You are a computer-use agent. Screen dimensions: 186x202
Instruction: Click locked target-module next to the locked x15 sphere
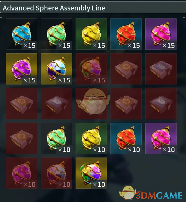126,69
